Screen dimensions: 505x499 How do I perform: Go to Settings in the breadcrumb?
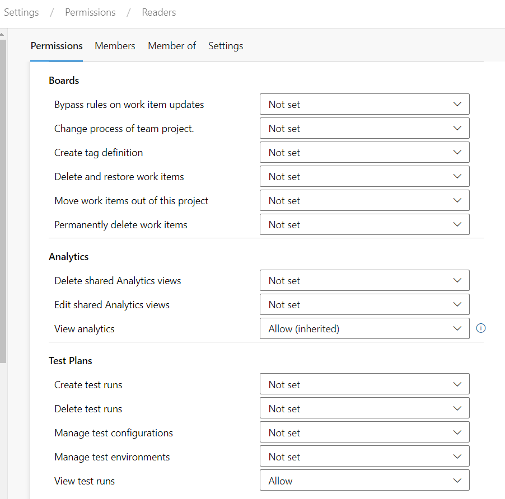21,12
